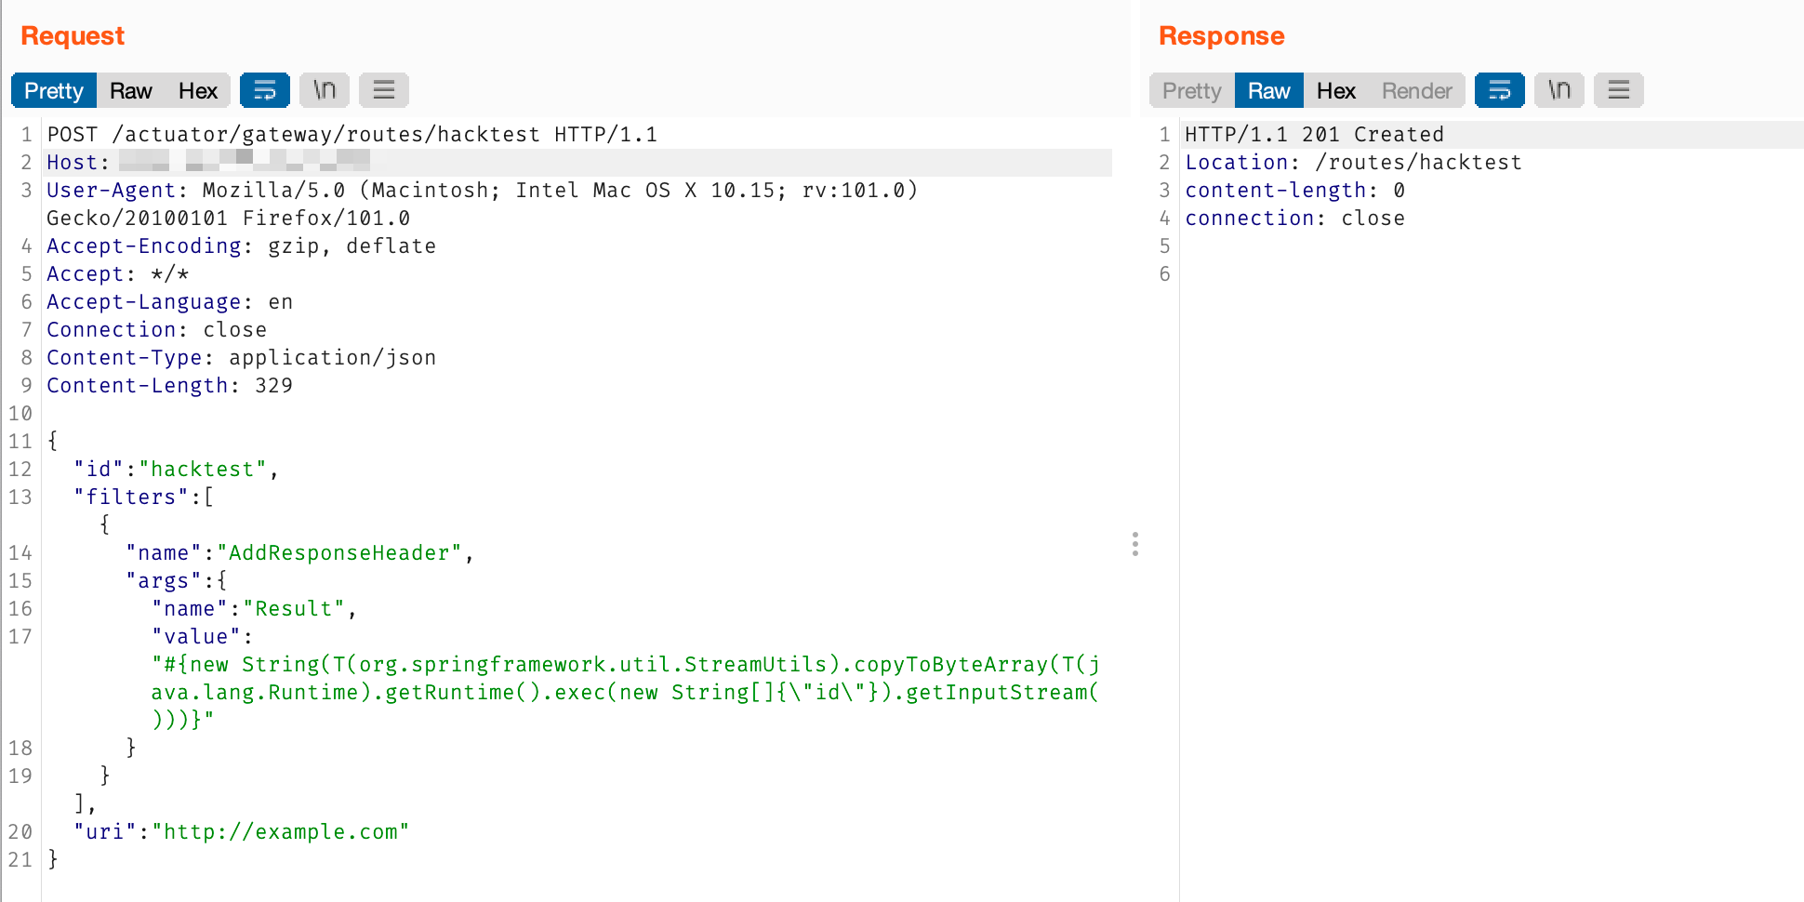Open the Response panel hamburger options menu

click(1619, 90)
